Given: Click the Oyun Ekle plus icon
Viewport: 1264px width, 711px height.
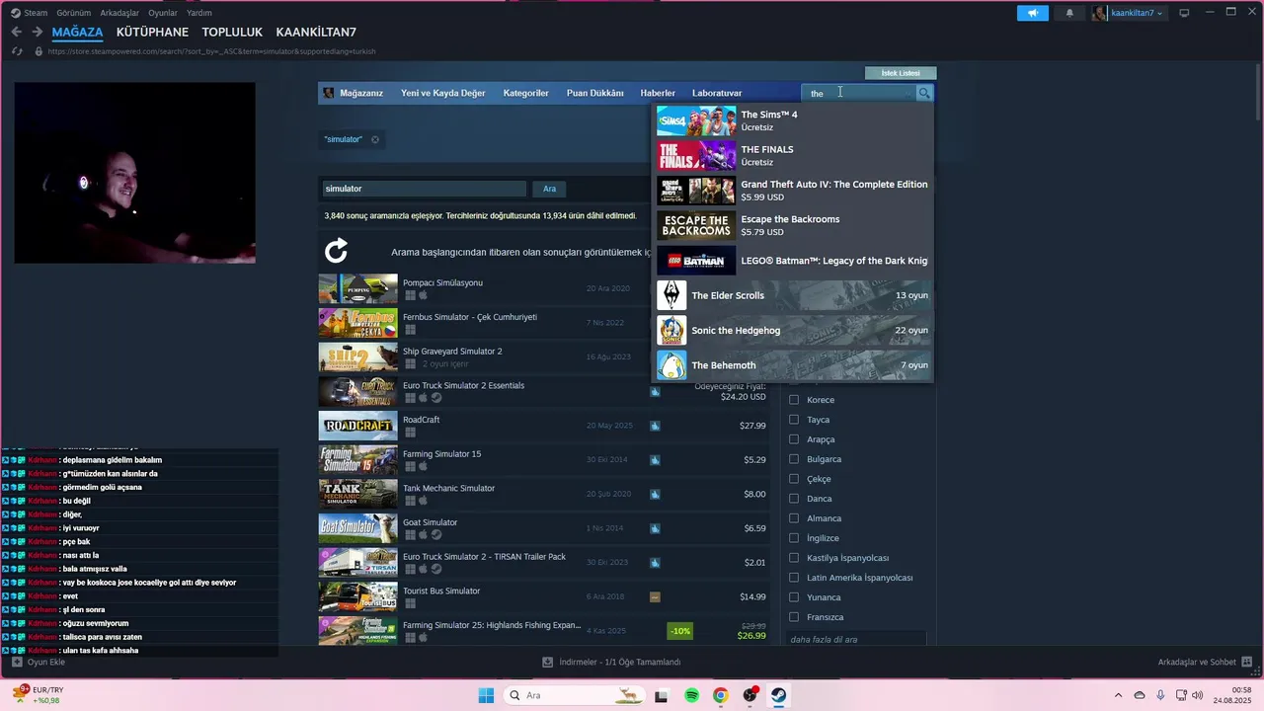Looking at the screenshot, I should point(17,662).
